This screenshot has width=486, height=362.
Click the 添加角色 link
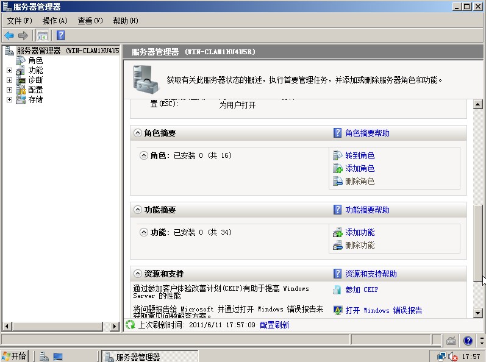(360, 168)
